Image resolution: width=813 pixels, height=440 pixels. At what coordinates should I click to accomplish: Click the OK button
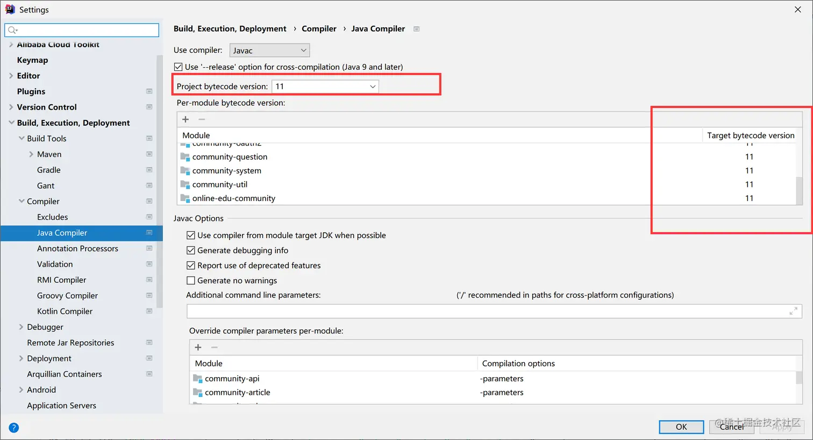[x=681, y=427]
